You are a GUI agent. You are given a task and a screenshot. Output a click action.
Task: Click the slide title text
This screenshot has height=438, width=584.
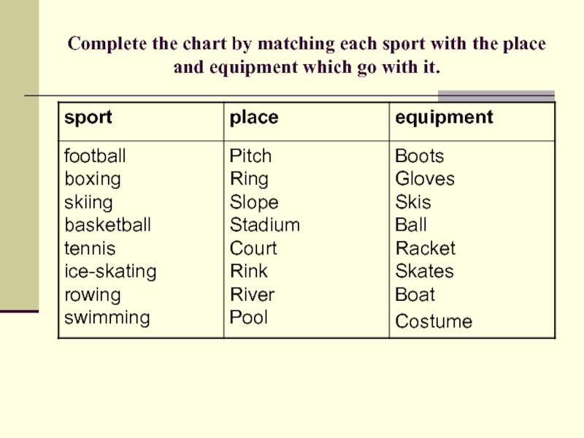coord(307,56)
